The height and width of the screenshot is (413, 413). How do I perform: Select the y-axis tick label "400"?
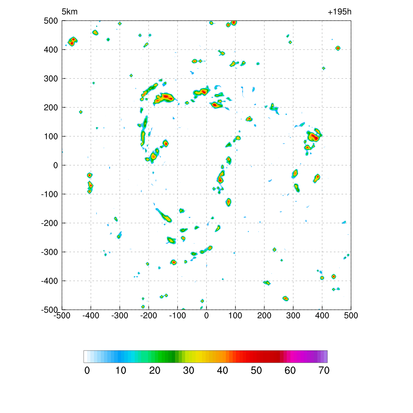51,50
